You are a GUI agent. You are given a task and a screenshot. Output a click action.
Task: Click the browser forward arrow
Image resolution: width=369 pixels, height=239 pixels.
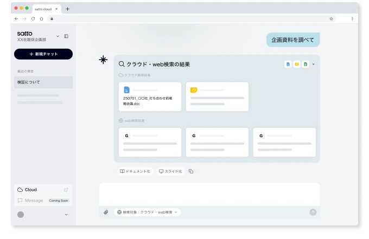tap(25, 18)
